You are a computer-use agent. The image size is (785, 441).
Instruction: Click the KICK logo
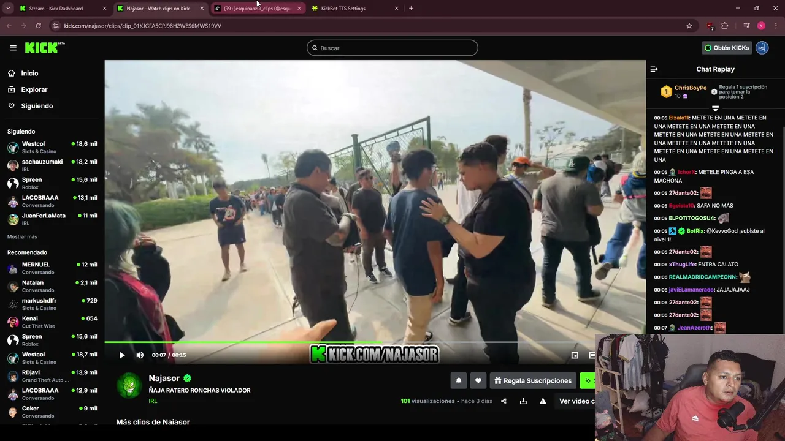click(x=45, y=48)
